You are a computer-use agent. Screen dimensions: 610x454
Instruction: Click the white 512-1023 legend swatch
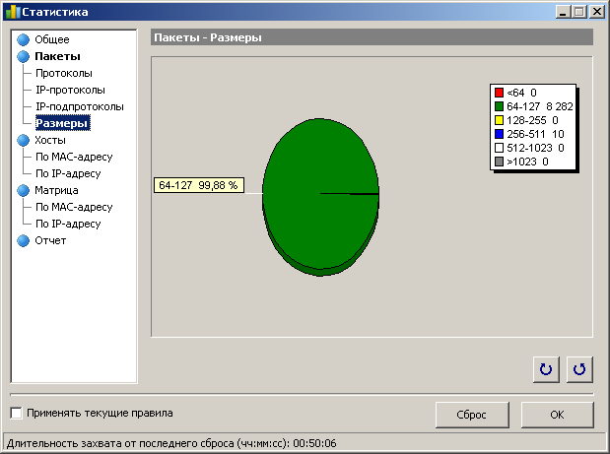[499, 148]
